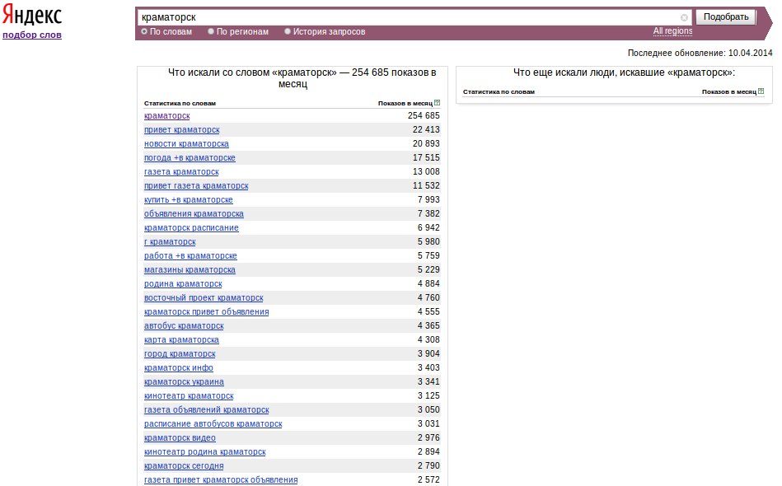Open the 'краматорск привет объявления' link
This screenshot has width=782, height=486.
click(207, 311)
